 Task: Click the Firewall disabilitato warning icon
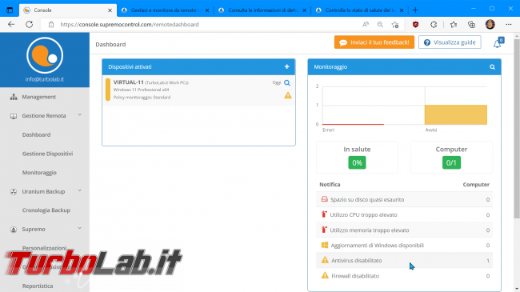click(x=325, y=275)
